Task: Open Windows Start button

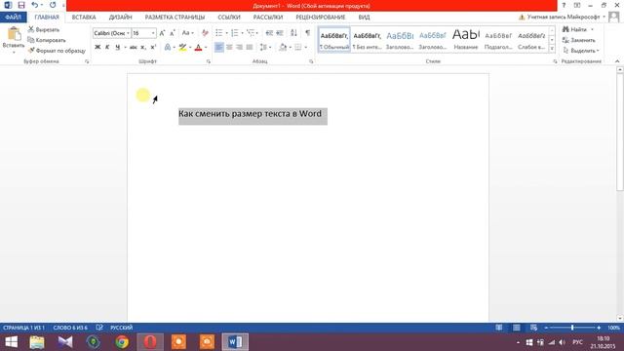Action: click(x=11, y=342)
